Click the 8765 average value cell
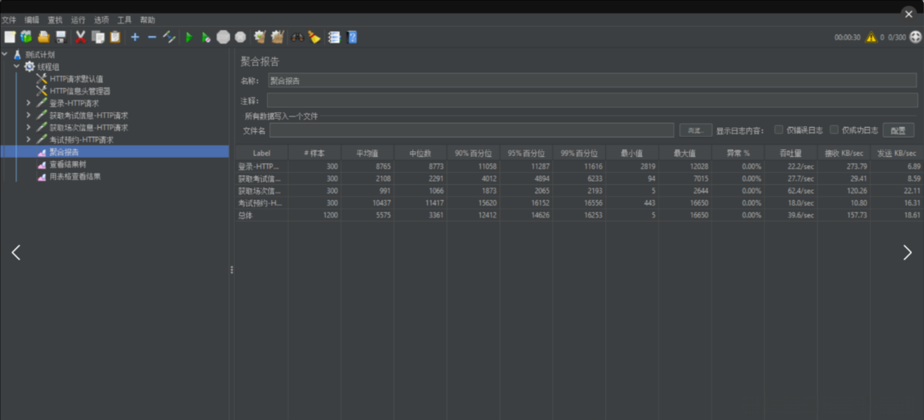 coord(367,166)
